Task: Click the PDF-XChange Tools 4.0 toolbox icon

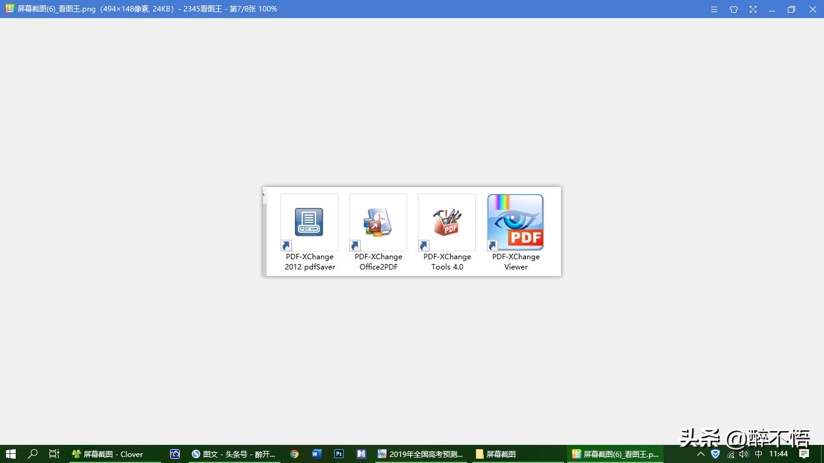Action: [x=447, y=222]
